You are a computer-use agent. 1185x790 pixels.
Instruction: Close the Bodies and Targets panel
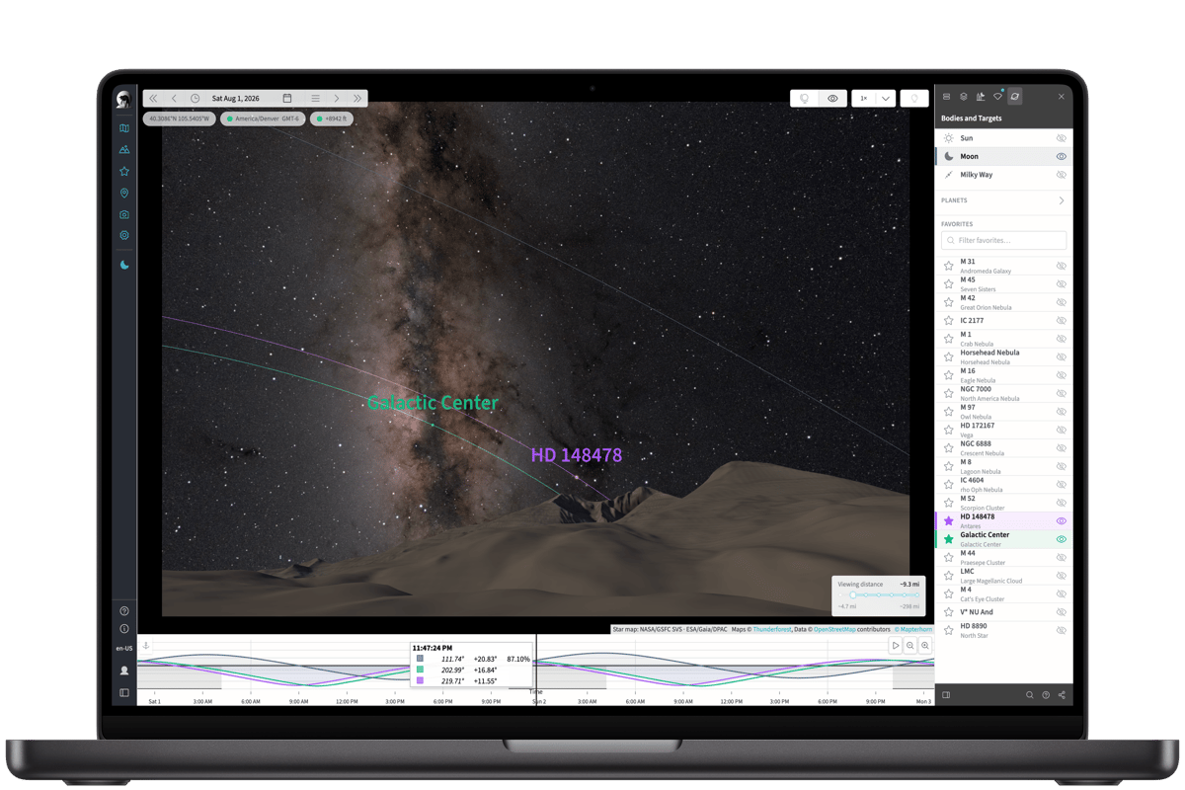[1062, 97]
